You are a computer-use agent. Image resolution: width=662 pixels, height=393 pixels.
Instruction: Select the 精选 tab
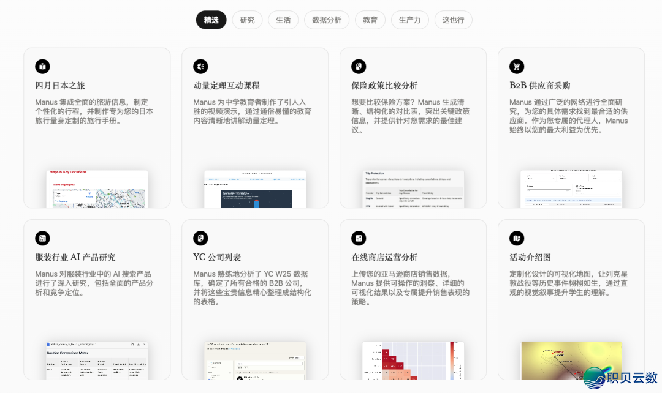click(211, 20)
